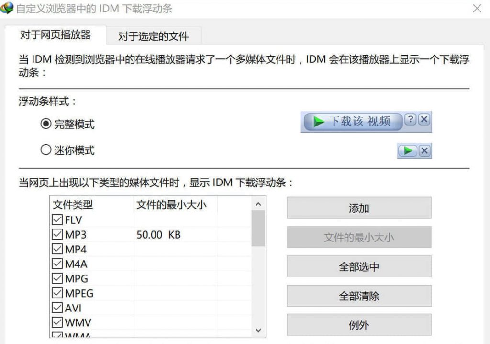
Task: Uncheck the FLV file type checkbox
Action: tap(57, 220)
